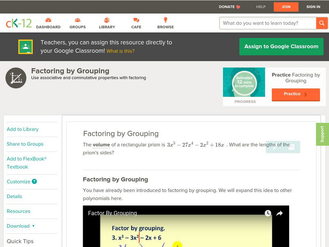Click the Sign In link
The width and height of the screenshot is (329, 247).
(x=313, y=7)
